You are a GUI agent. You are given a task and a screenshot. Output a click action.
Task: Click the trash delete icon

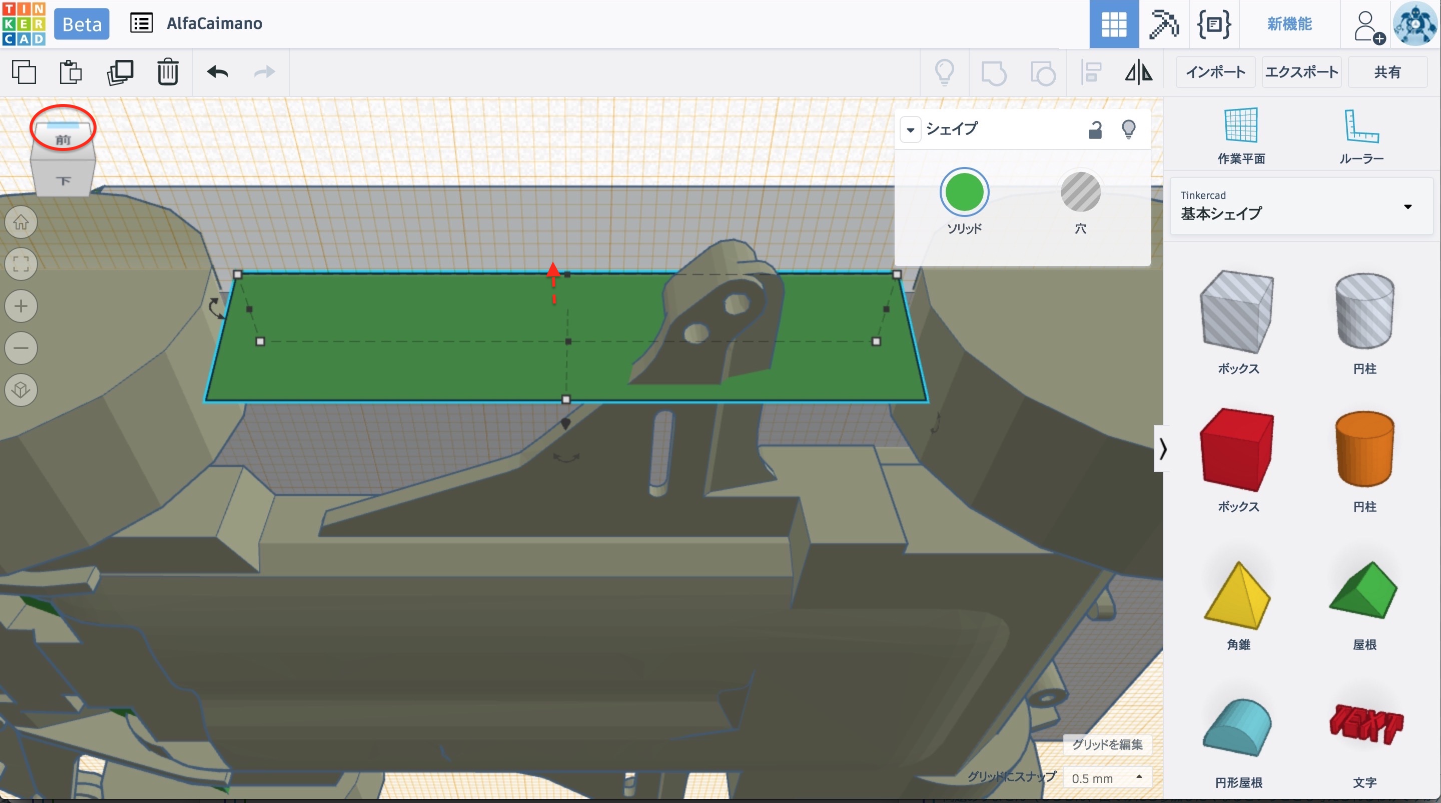pyautogui.click(x=167, y=72)
